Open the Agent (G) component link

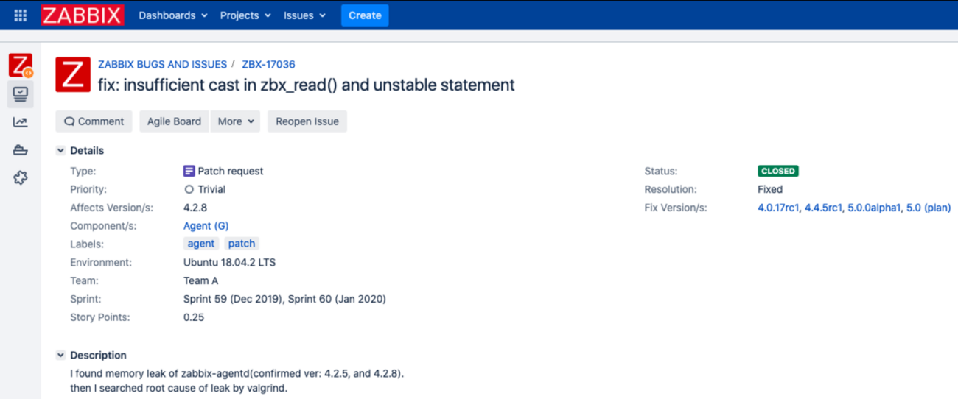[x=206, y=226]
